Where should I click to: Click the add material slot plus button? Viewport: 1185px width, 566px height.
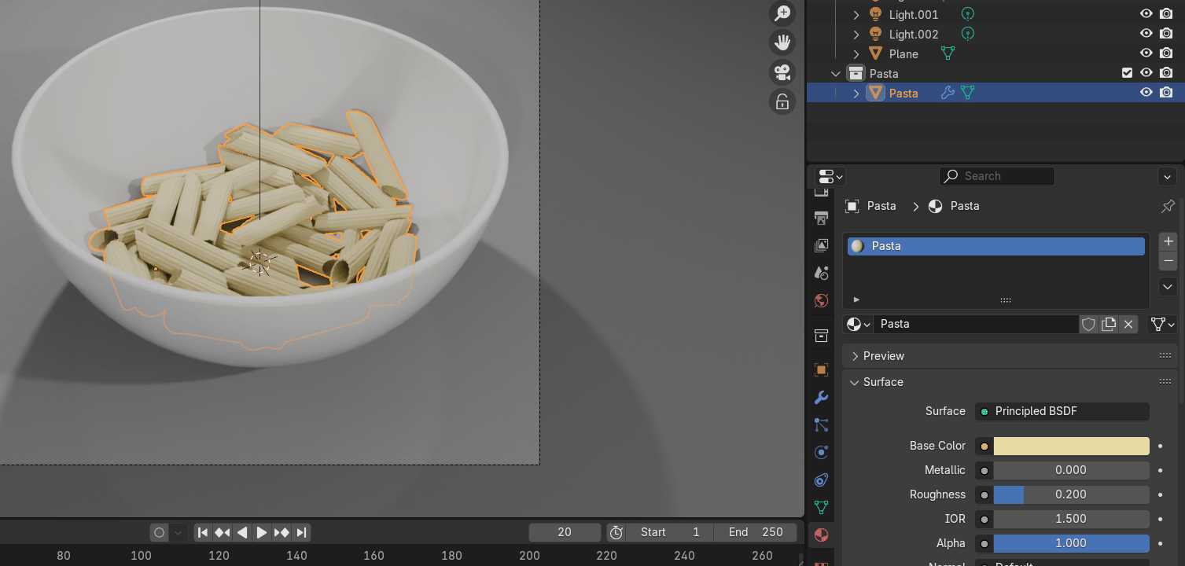[1168, 241]
